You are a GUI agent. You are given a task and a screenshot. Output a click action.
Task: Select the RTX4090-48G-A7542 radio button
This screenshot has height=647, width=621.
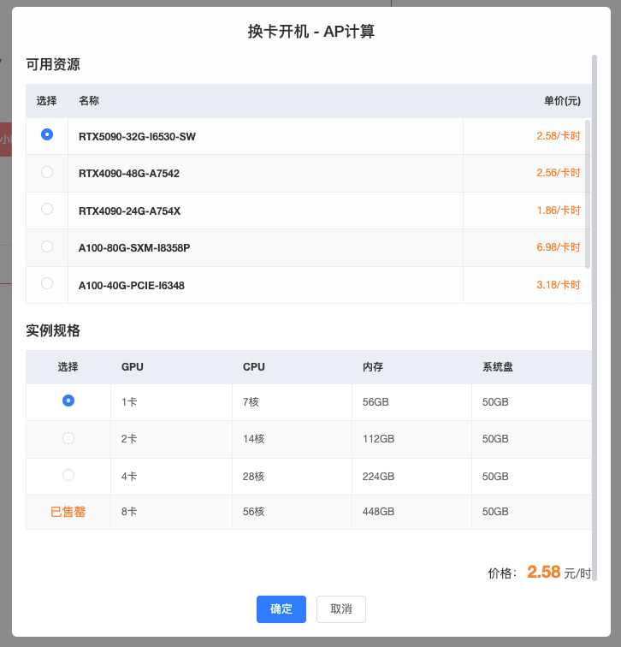tap(47, 172)
